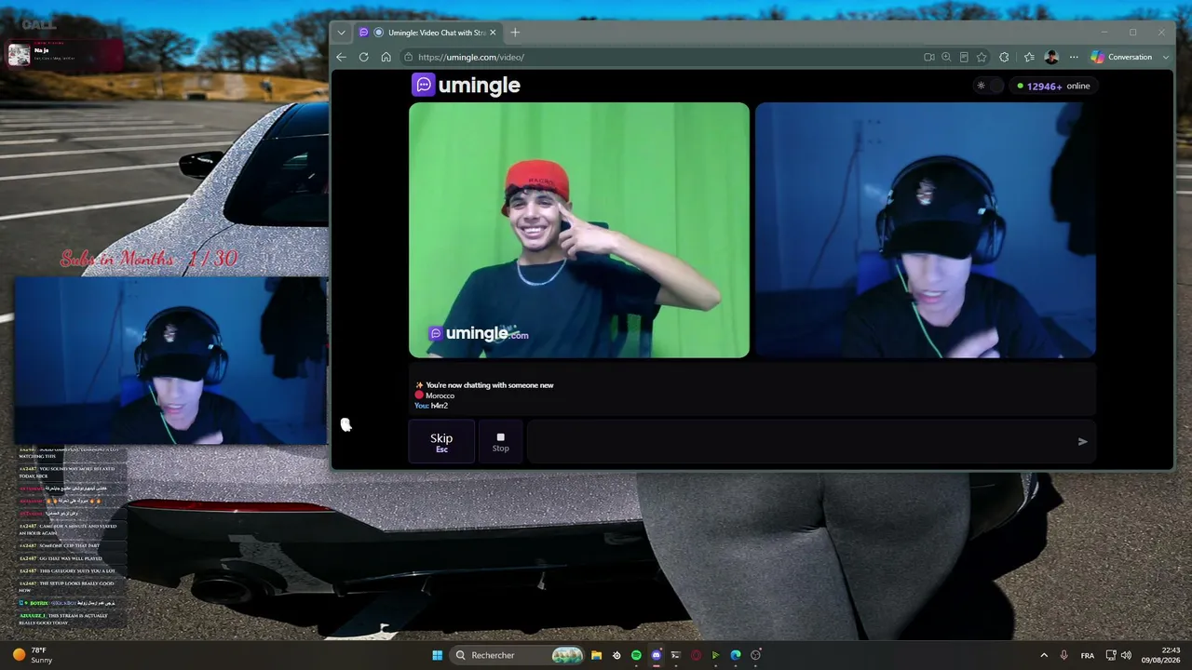Open a new browser tab
The height and width of the screenshot is (670, 1192).
[x=515, y=33]
